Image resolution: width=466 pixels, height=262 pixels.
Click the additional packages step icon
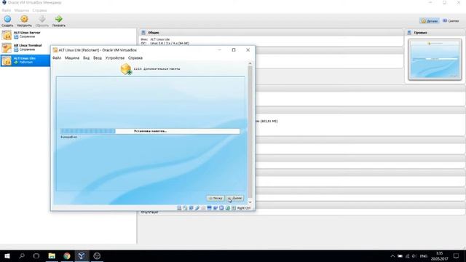(126, 69)
